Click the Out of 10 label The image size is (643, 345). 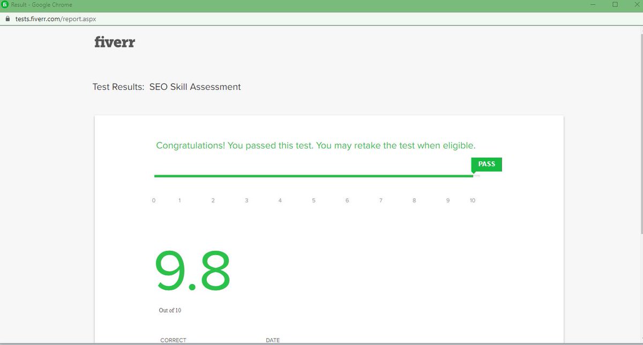pyautogui.click(x=169, y=310)
